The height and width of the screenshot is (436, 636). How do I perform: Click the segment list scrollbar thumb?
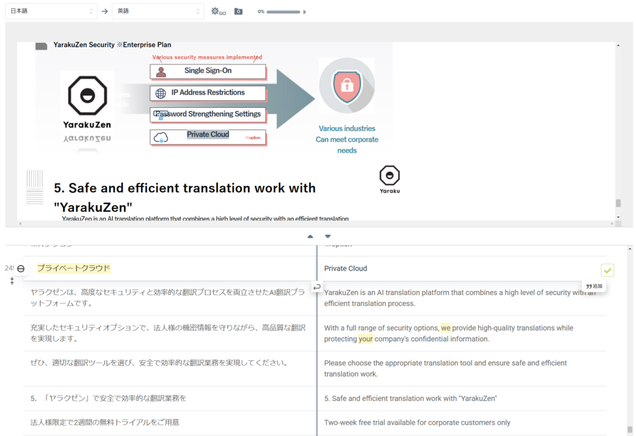(630, 430)
